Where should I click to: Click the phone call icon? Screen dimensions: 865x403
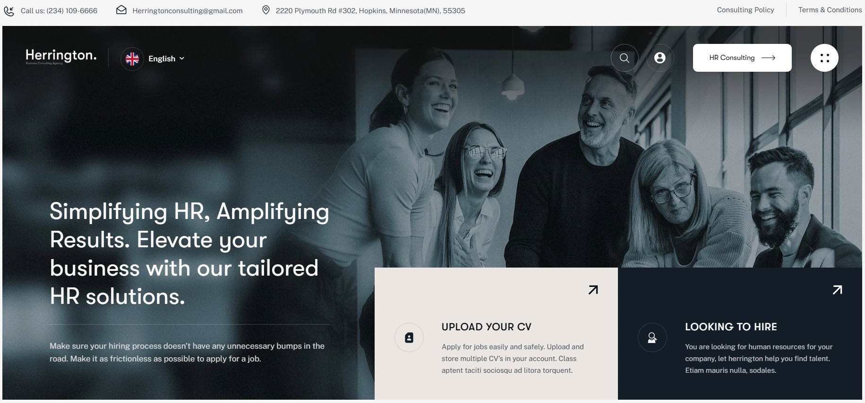tap(9, 11)
